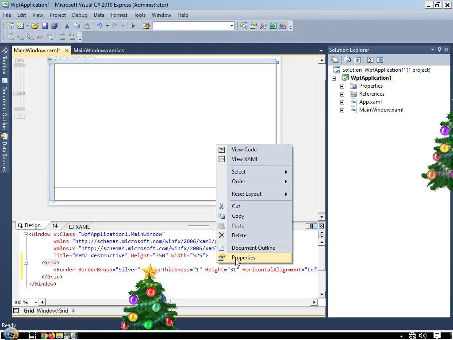Image resolution: width=453 pixels, height=340 pixels.
Task: Select View XAML in context menu
Action: pyautogui.click(x=254, y=159)
